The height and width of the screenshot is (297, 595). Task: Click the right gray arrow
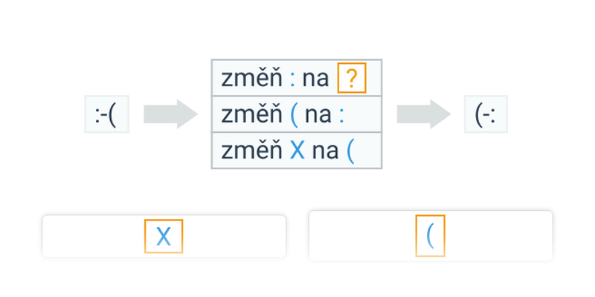tap(424, 114)
